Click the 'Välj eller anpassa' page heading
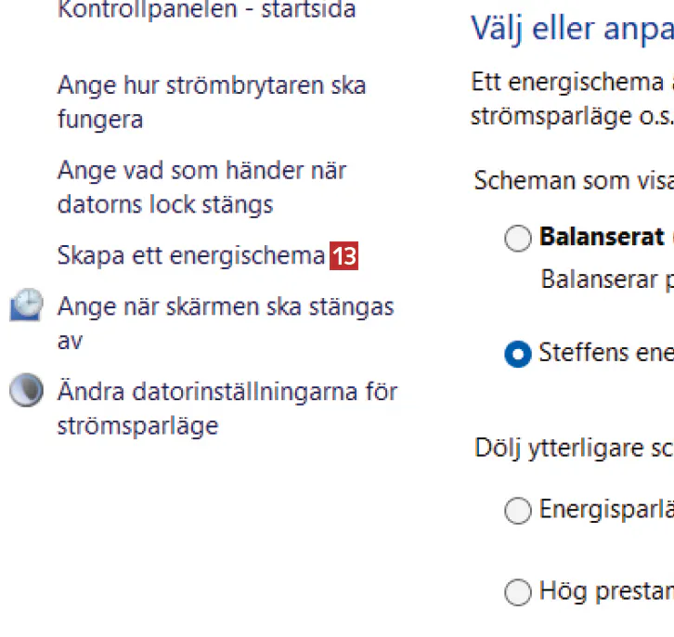This screenshot has width=674, height=637. (572, 27)
